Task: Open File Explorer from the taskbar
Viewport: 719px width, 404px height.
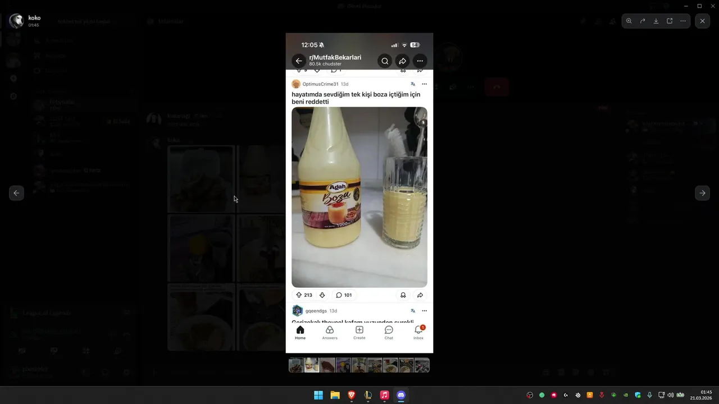Action: pyautogui.click(x=335, y=395)
